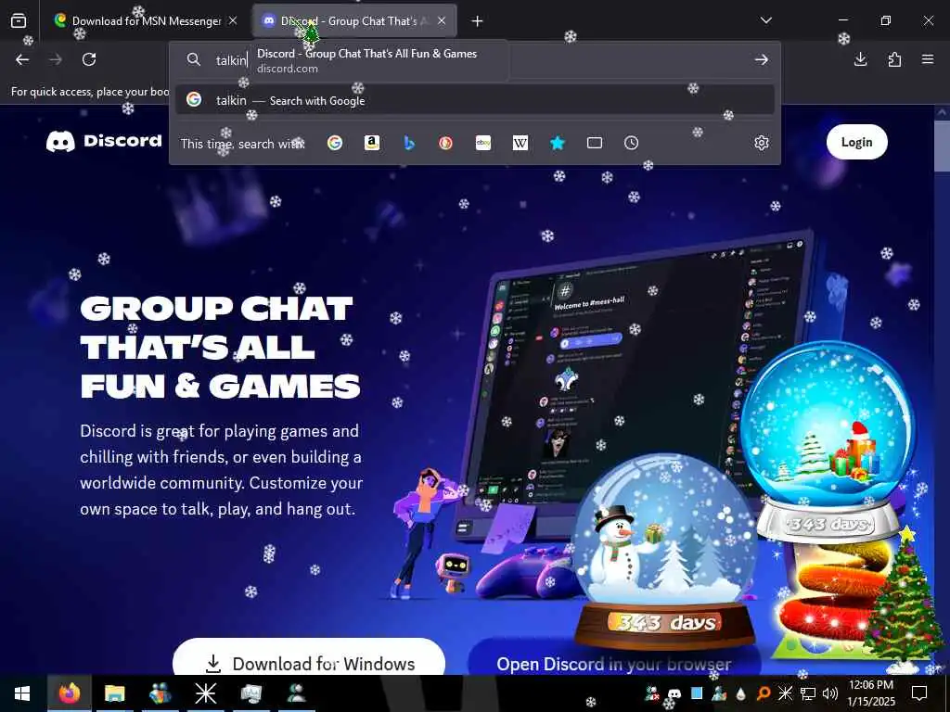This screenshot has width=950, height=712.
Task: Click MSN Messenger butterfly taskbar icon
Action: [x=160, y=693]
